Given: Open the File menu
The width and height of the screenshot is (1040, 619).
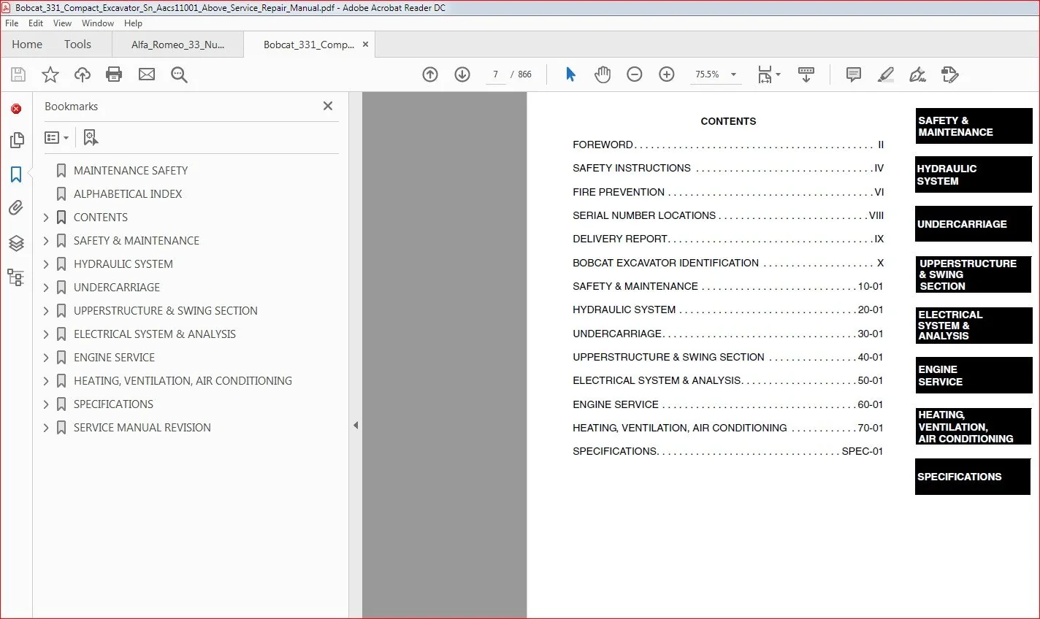Looking at the screenshot, I should click(12, 23).
